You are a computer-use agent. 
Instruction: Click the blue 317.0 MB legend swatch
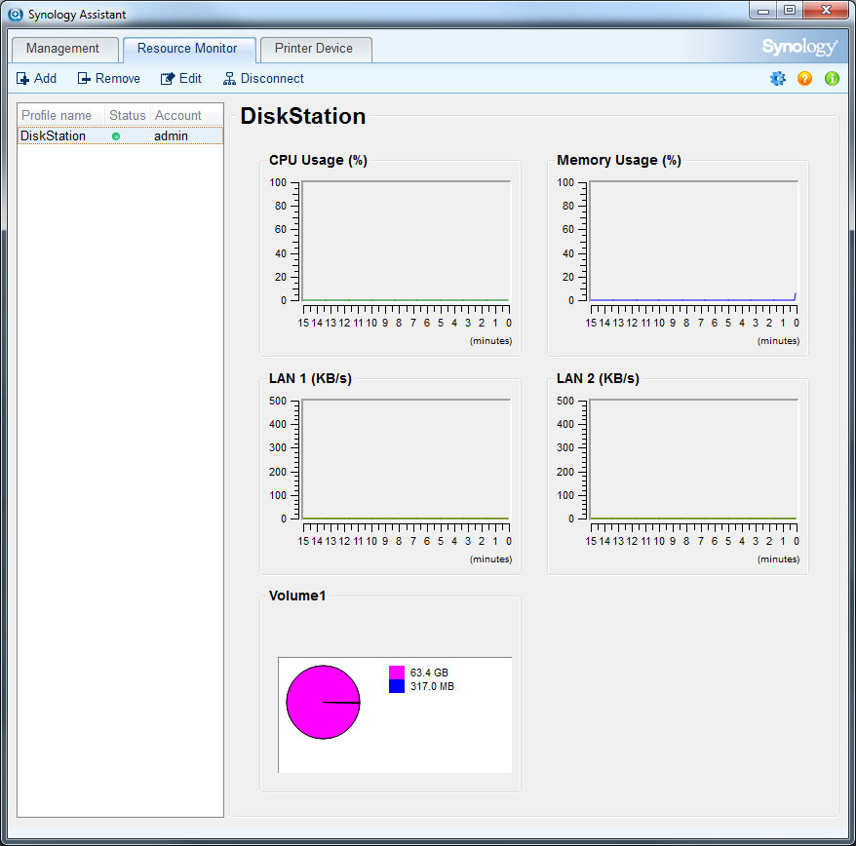397,686
